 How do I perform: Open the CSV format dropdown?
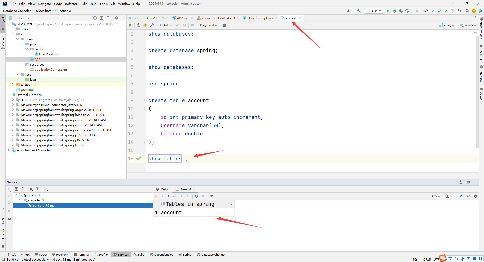point(436,196)
